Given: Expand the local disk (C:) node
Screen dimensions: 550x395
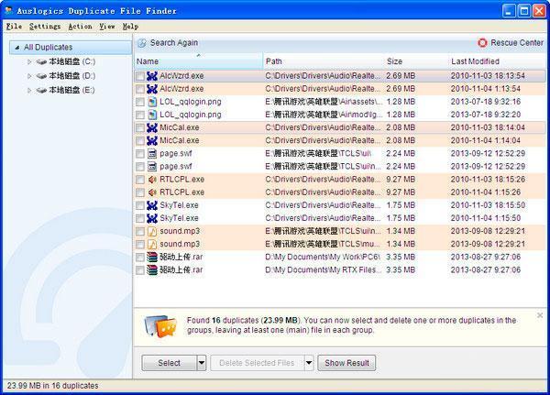Looking at the screenshot, I should click(29, 61).
